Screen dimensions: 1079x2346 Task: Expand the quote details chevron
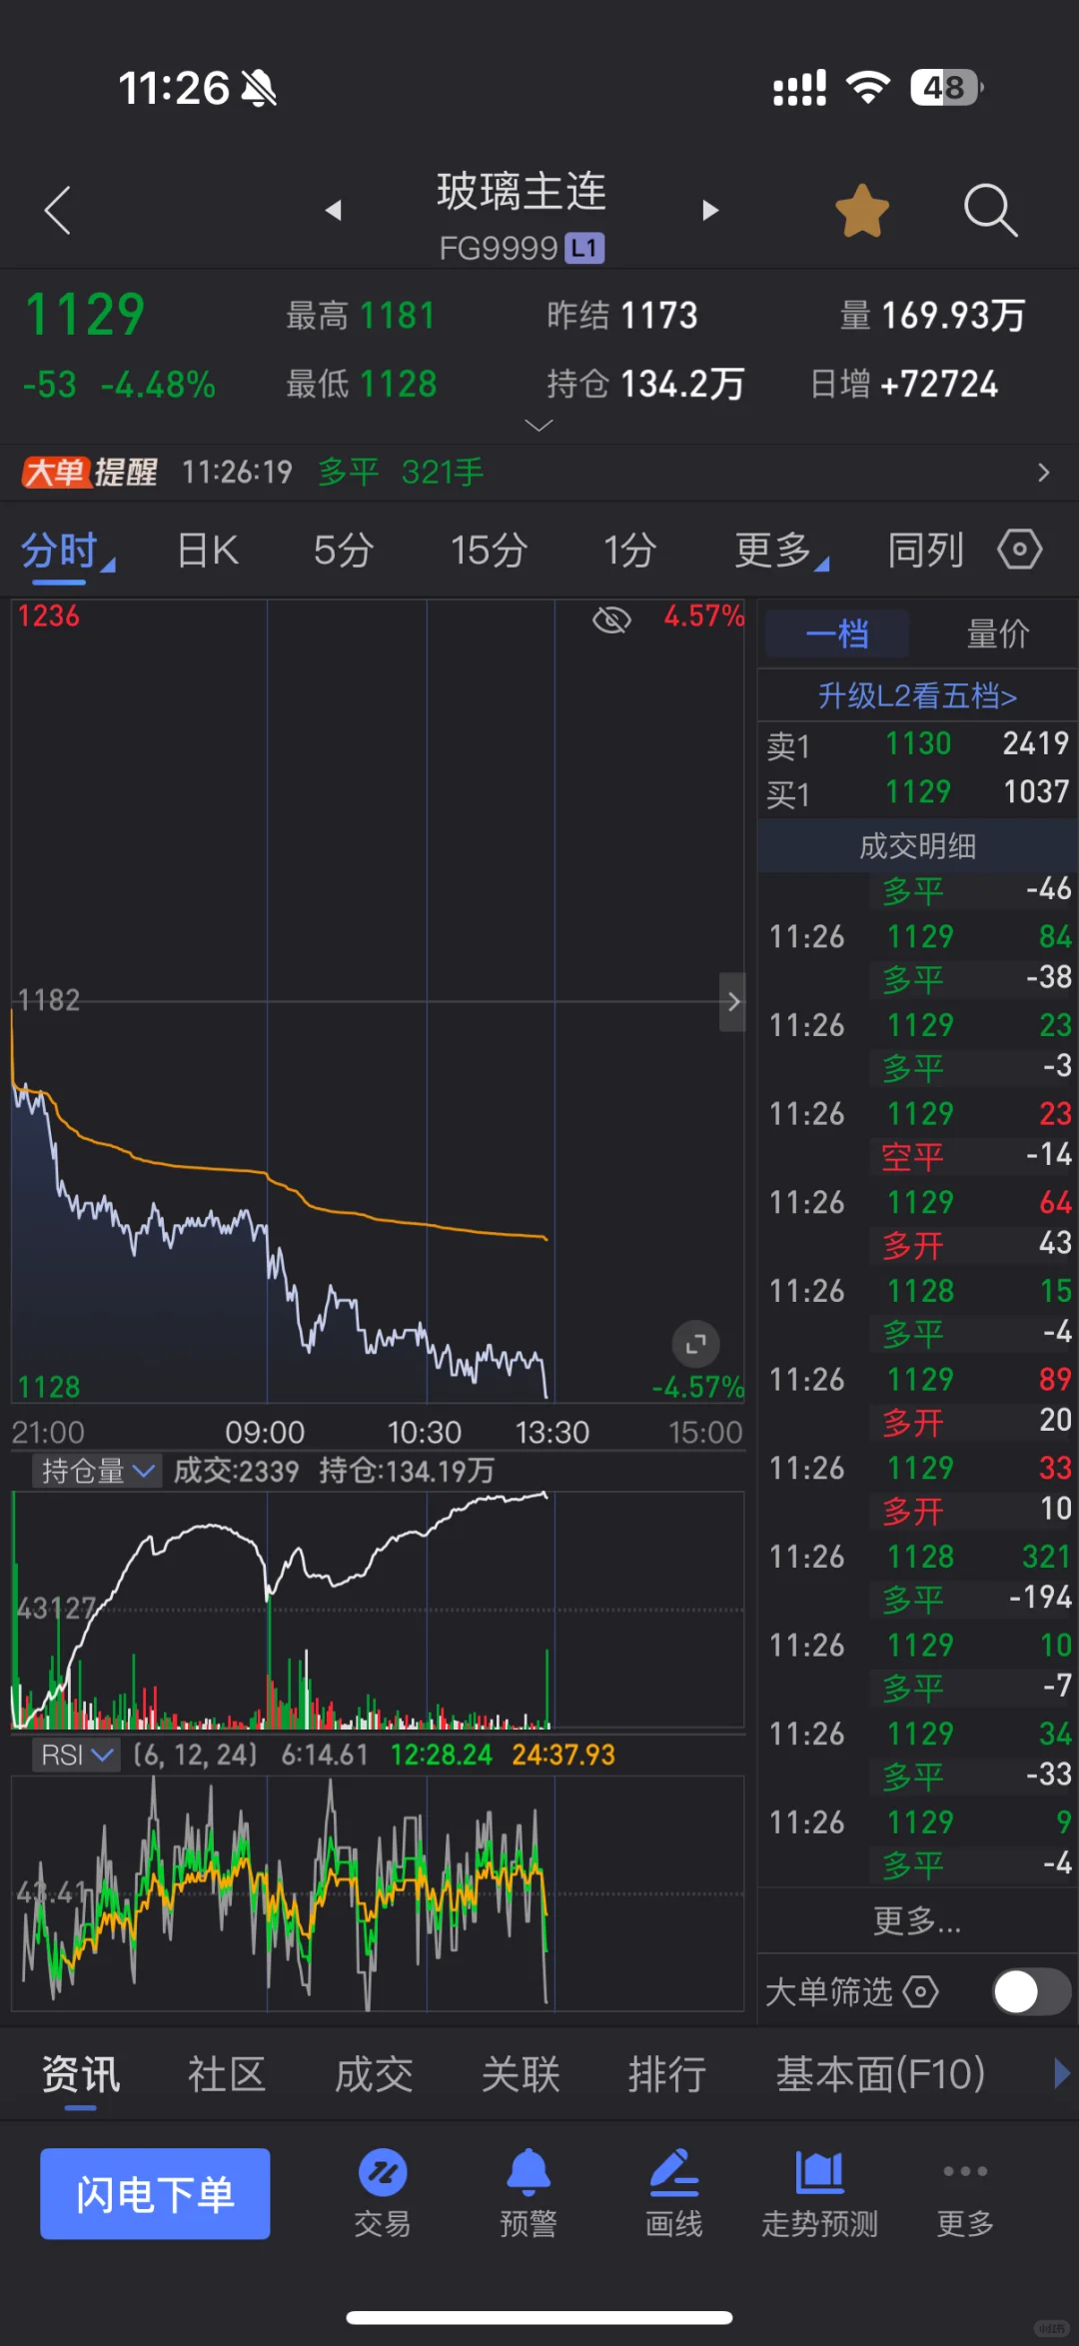tap(539, 426)
